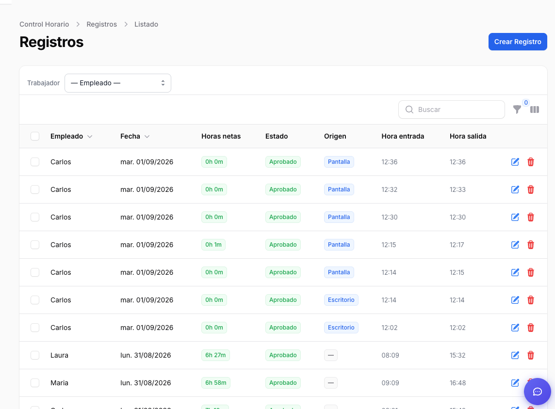Open the column visibility toggle icon

(x=535, y=110)
